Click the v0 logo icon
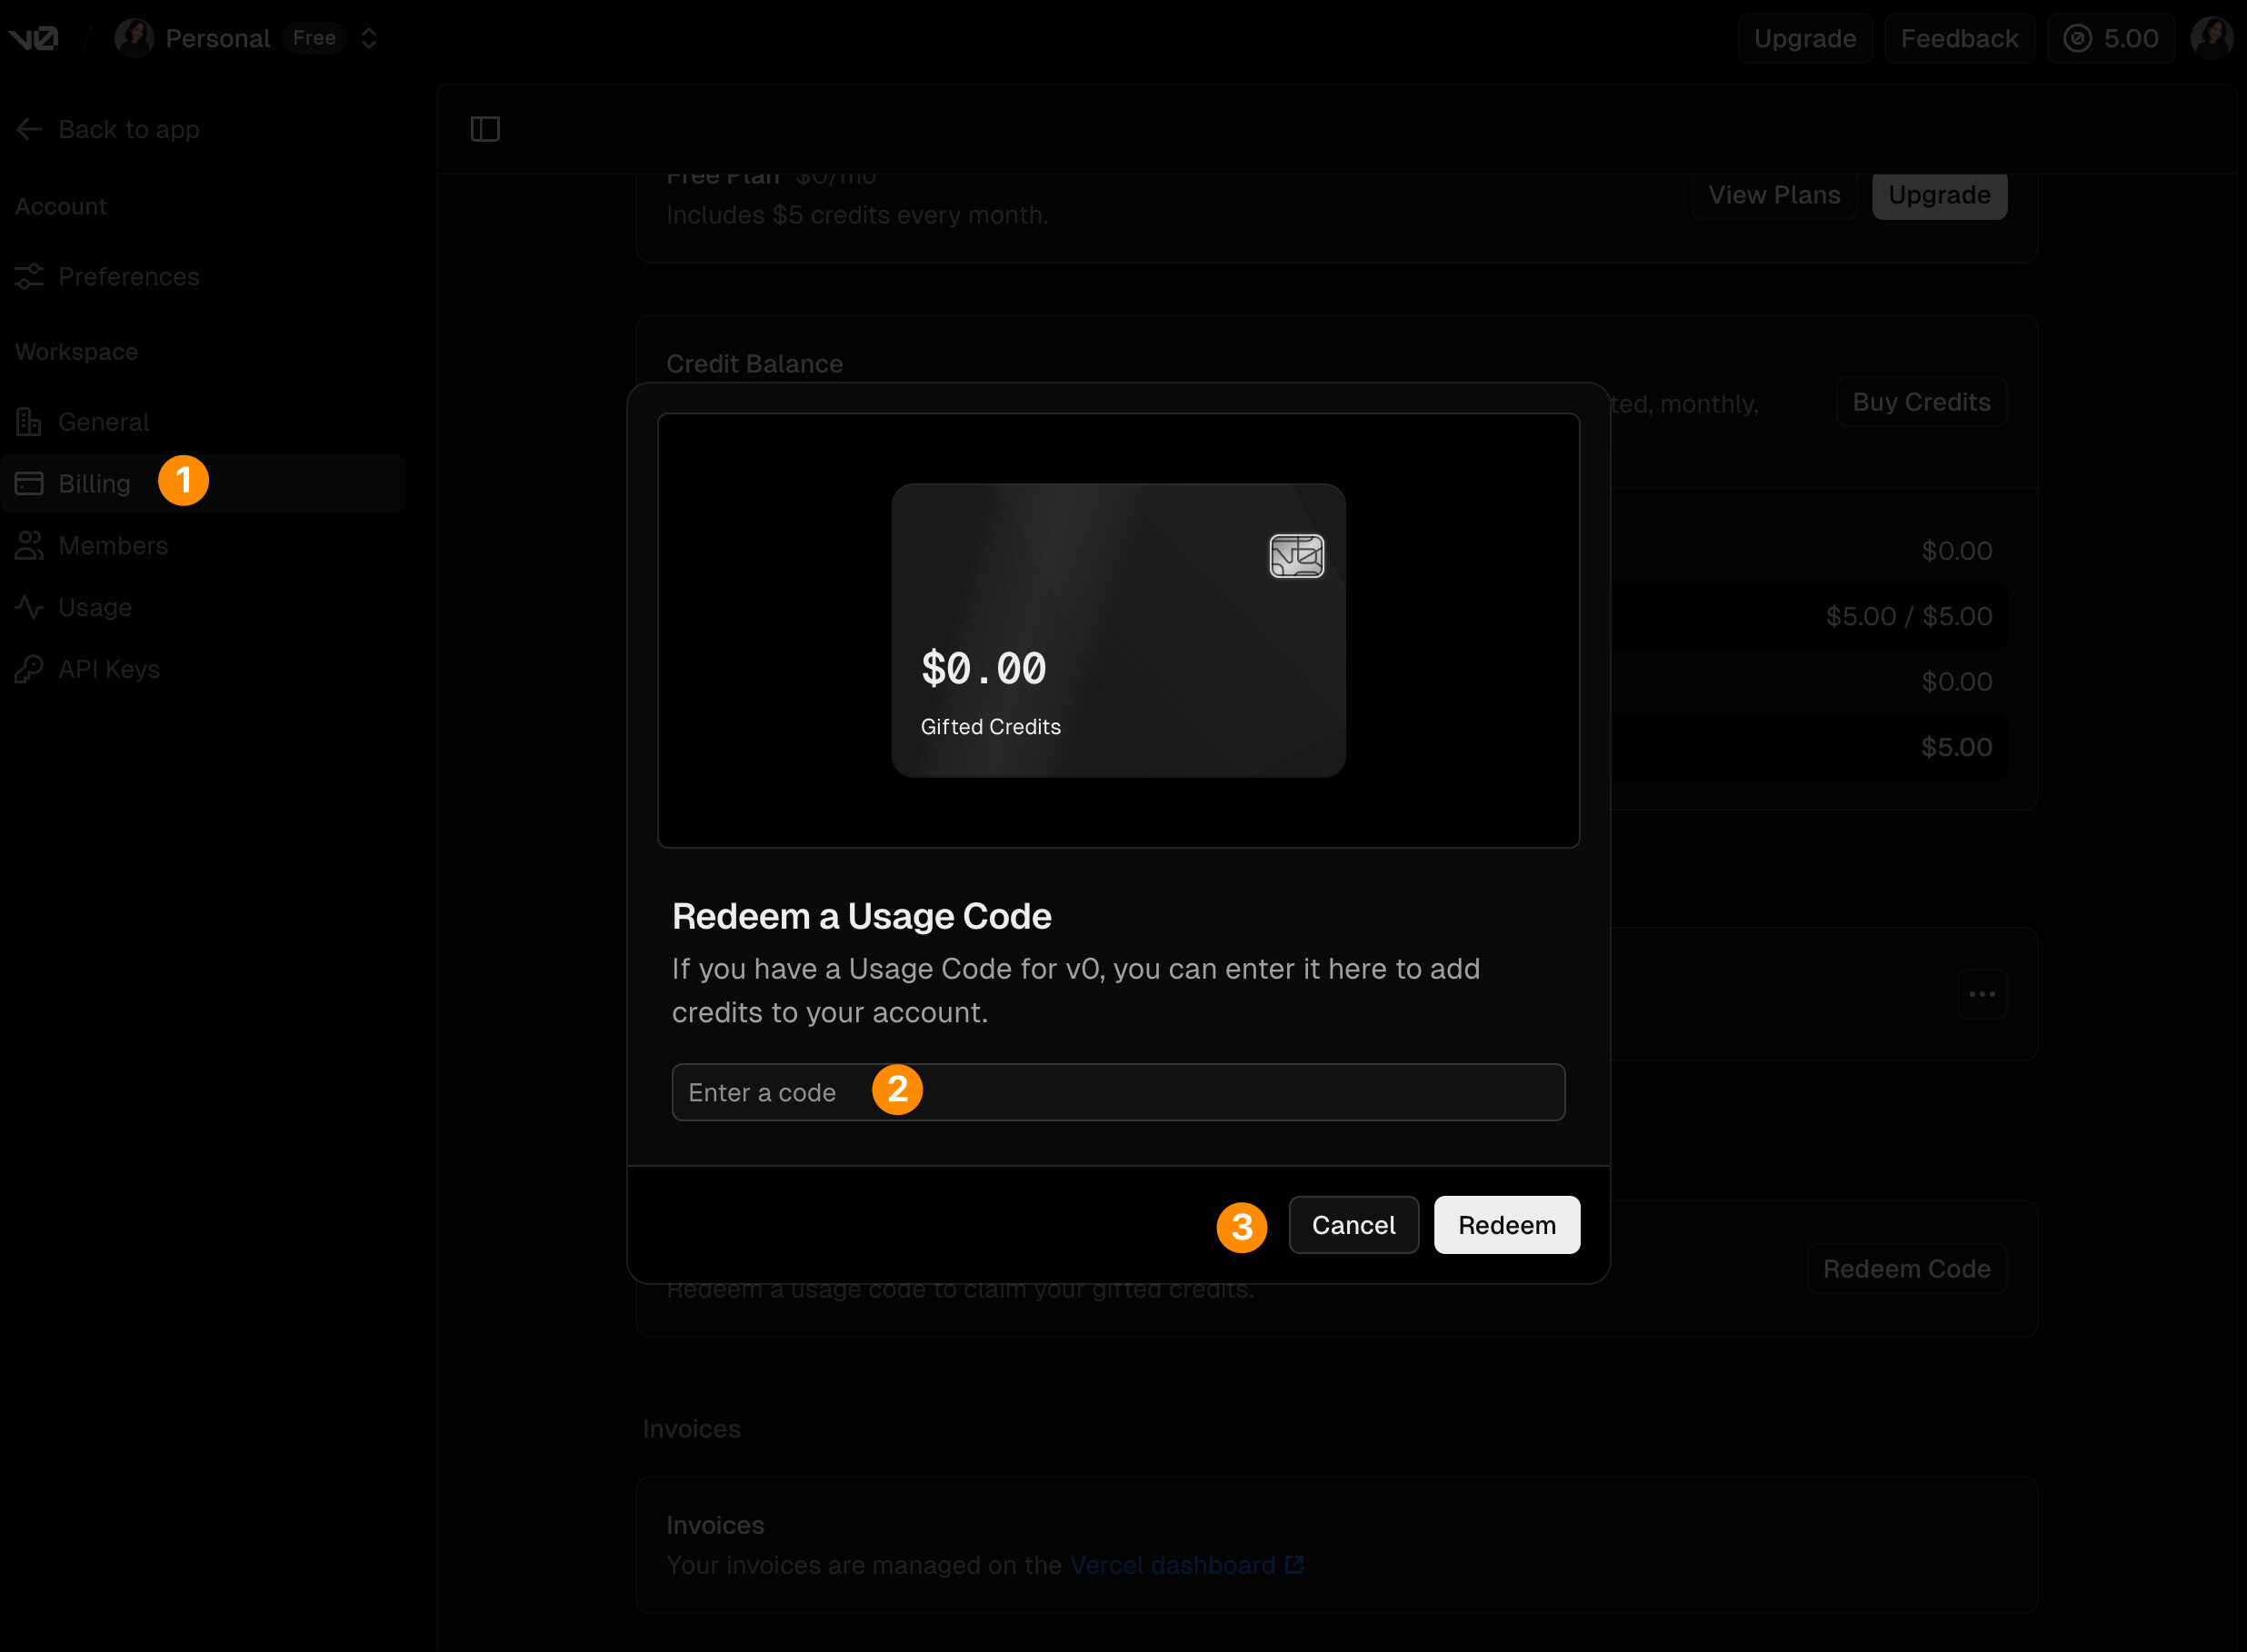Screen dimensions: 2247x1652 point(34,38)
